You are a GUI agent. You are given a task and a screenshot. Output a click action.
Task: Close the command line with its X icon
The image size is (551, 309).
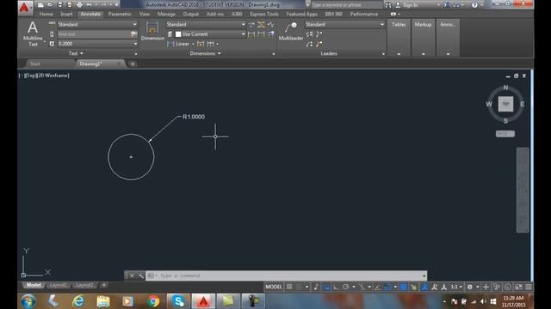[x=132, y=276]
